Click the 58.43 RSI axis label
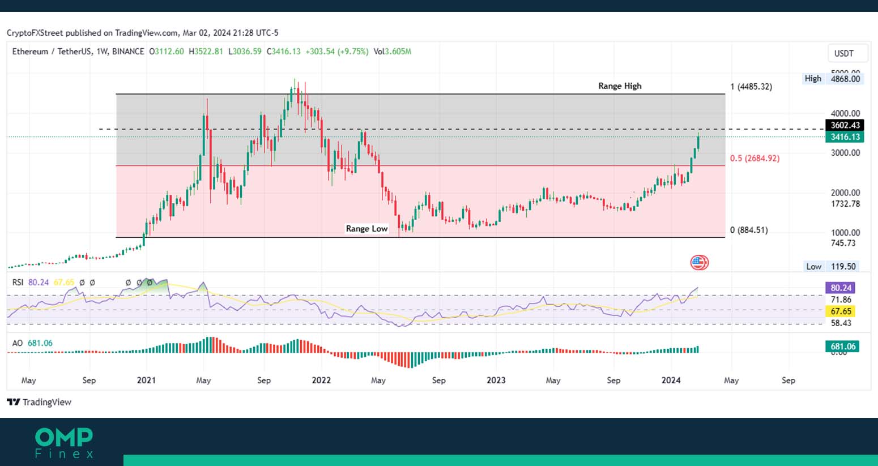Screen dimensions: 878x466 click(x=841, y=323)
